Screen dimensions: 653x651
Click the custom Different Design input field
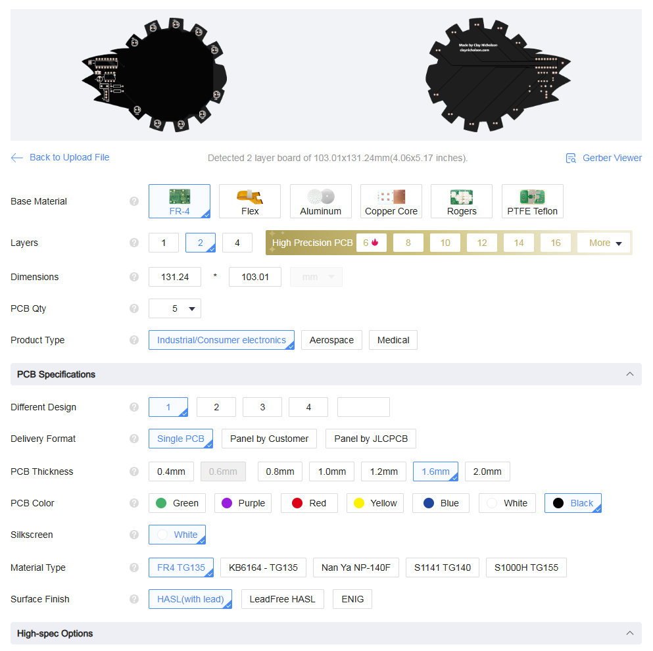364,407
